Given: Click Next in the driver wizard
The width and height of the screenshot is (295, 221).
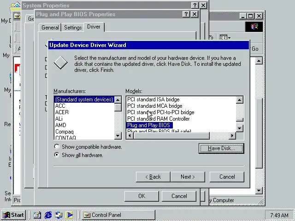Looking at the screenshot, I should (188, 177).
